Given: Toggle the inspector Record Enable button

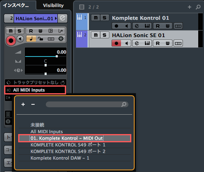Looking at the screenshot, I should pos(11,41).
